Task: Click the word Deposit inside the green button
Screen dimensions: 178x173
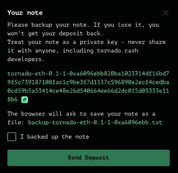Action: click(x=97, y=158)
